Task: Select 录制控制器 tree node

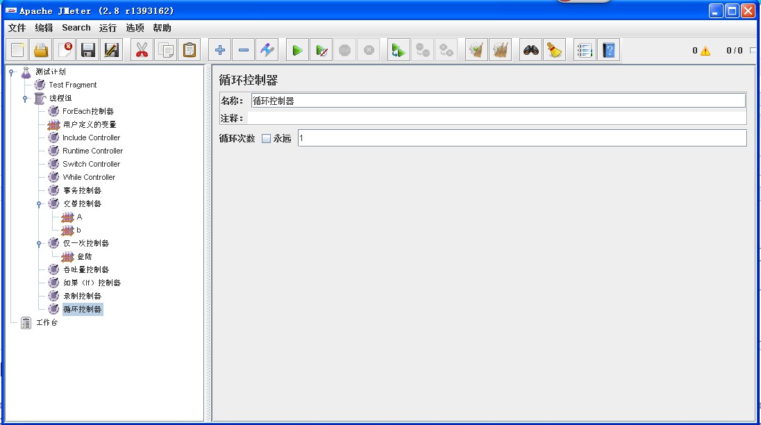Action: (82, 296)
